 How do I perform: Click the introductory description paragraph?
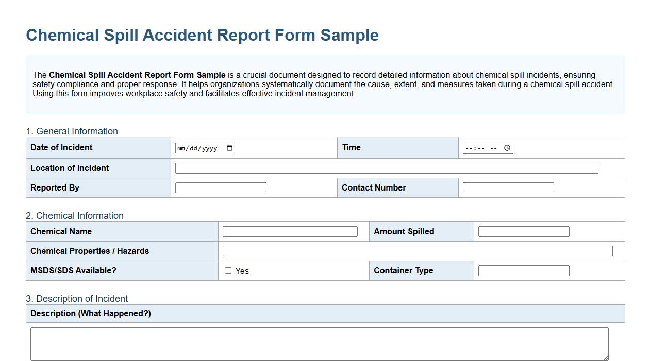tap(324, 84)
